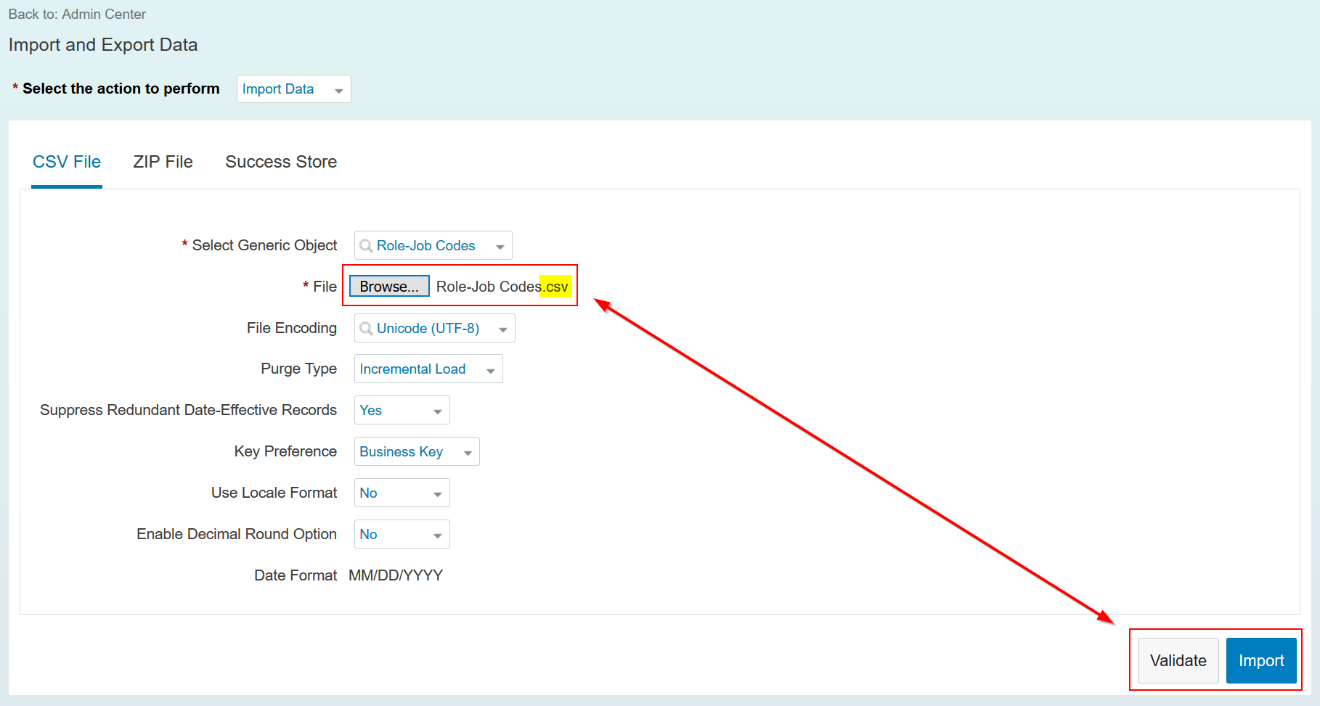Click the Enable Decimal Round Option label
This screenshot has width=1320, height=706.
coord(237,534)
